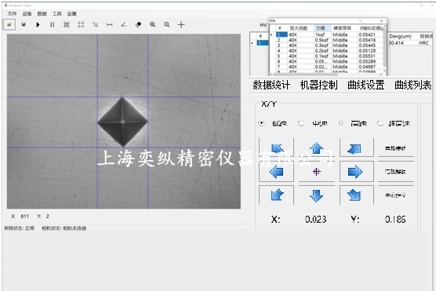Screen dimensions: 436x291
Task: Move stage right with blue right arrow
Action: (x=355, y=172)
